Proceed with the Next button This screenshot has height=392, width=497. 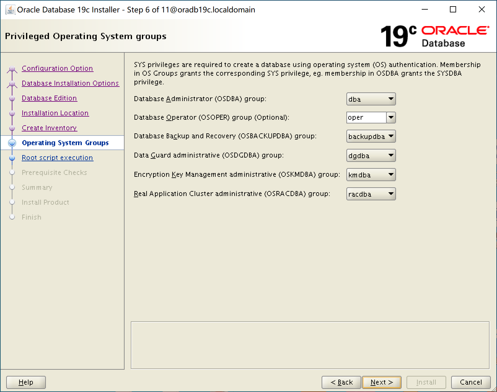[x=382, y=382]
